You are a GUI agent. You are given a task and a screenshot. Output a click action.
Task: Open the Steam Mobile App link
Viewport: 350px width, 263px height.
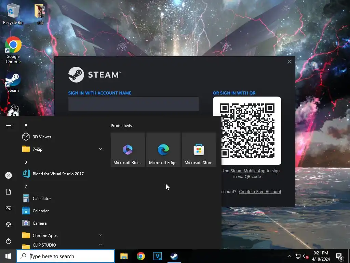[x=248, y=171]
